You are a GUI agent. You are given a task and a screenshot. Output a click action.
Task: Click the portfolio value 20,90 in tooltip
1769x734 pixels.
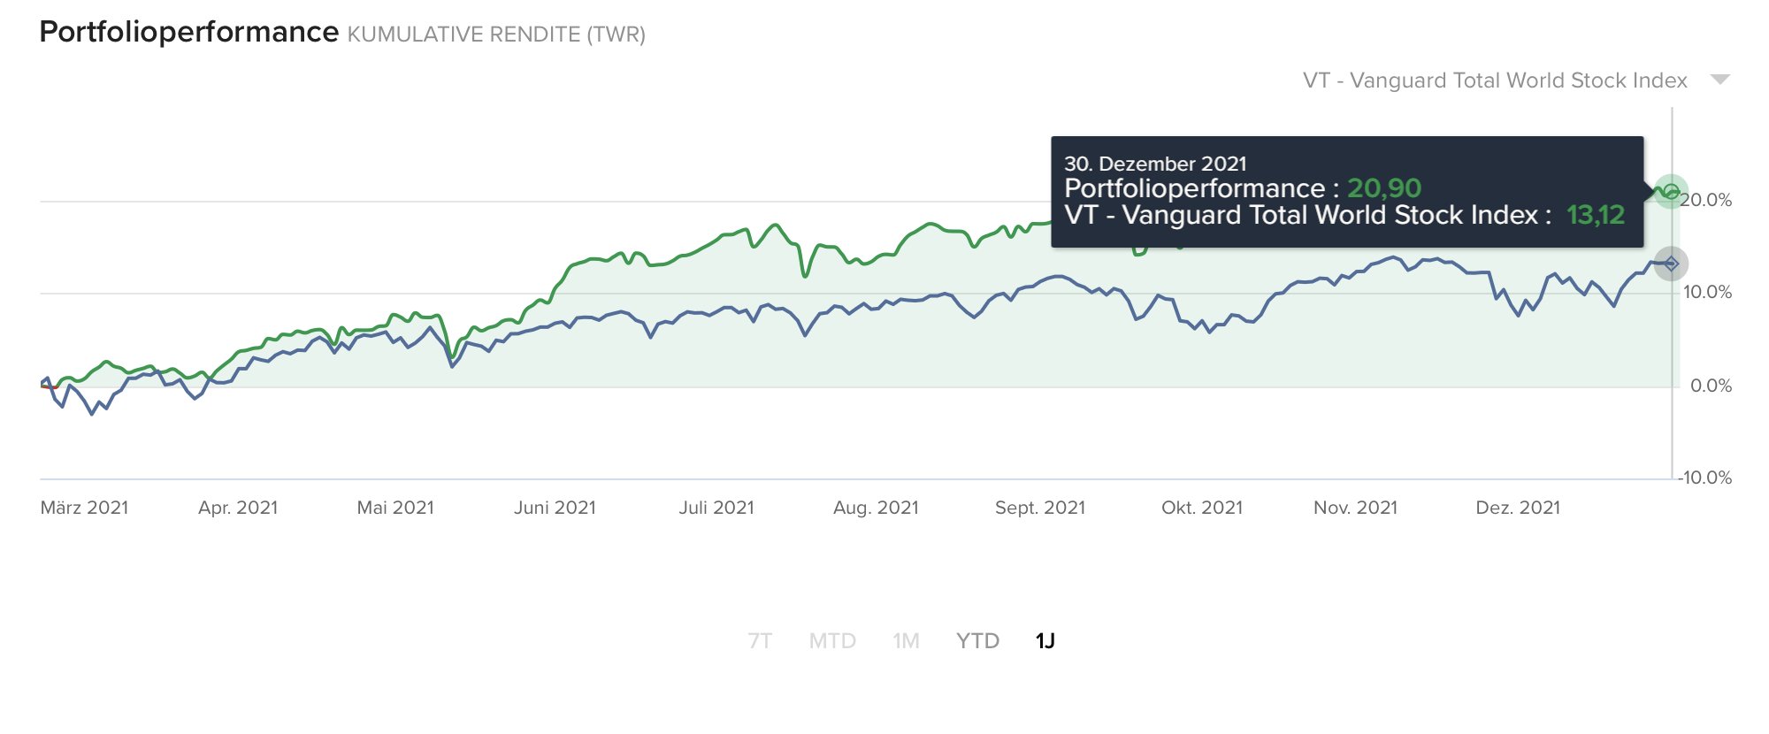1384,188
